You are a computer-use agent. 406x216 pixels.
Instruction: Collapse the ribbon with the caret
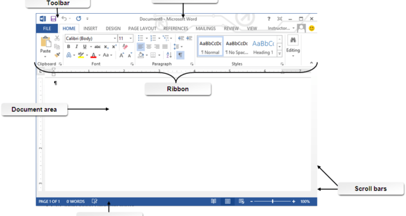click(x=312, y=63)
